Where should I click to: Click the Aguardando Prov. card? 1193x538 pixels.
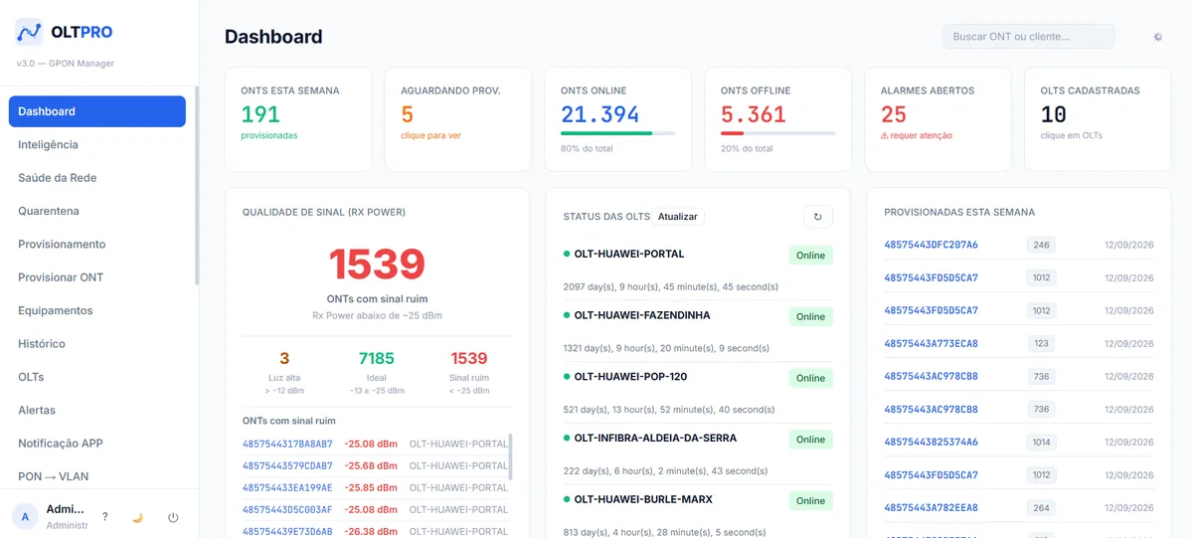(458, 119)
